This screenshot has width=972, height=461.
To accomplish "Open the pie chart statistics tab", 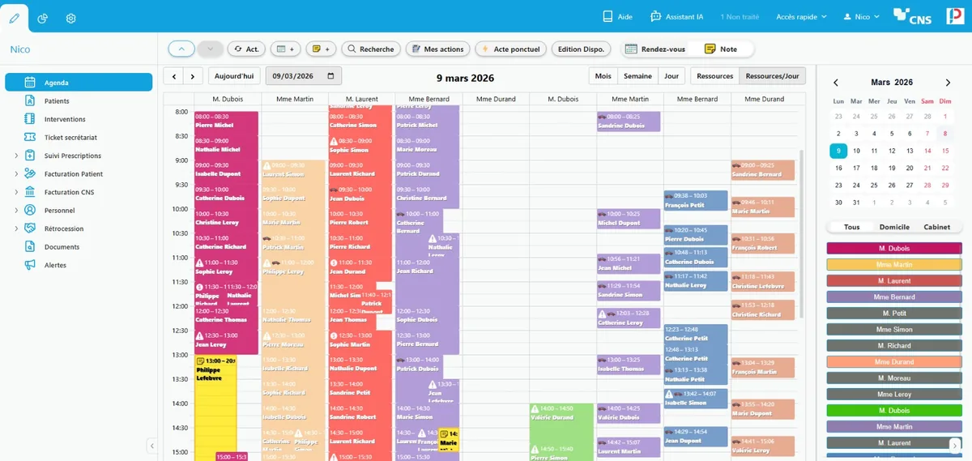I will coord(43,18).
